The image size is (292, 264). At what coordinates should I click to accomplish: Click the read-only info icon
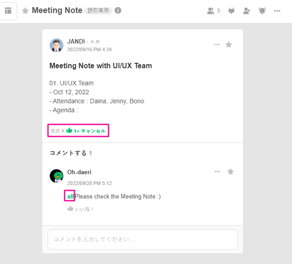(118, 10)
